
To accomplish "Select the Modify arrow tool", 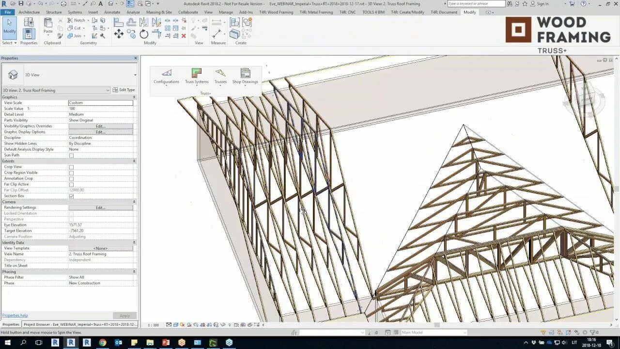I will [9, 27].
